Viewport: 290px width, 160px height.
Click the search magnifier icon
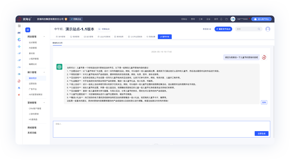click(x=259, y=29)
